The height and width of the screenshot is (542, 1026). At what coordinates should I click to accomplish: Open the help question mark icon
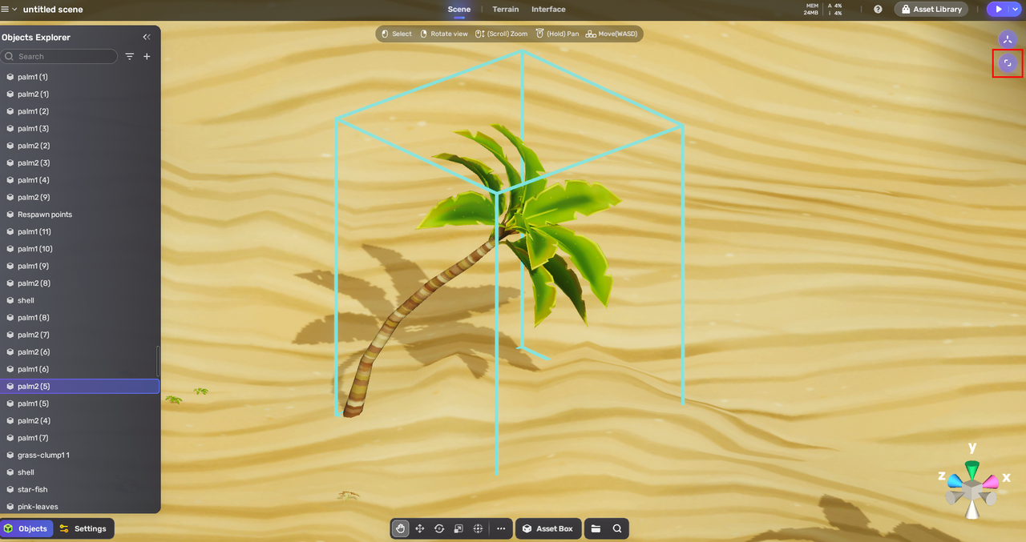tap(878, 10)
